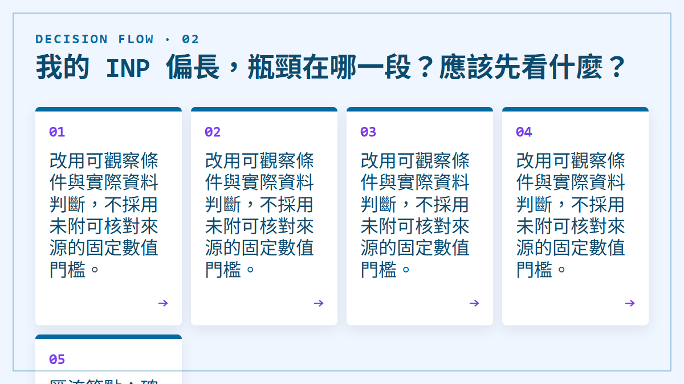Viewport: 684px width, 384px height.
Task: Click the arrow icon in card 02
Action: [319, 303]
